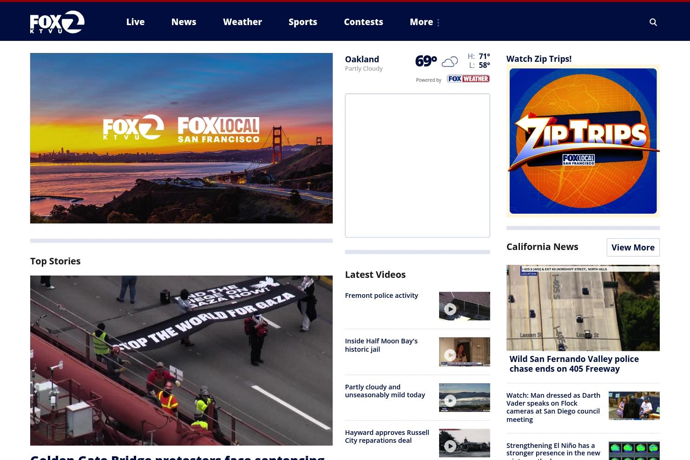Click the Oakland location name

point(362,59)
